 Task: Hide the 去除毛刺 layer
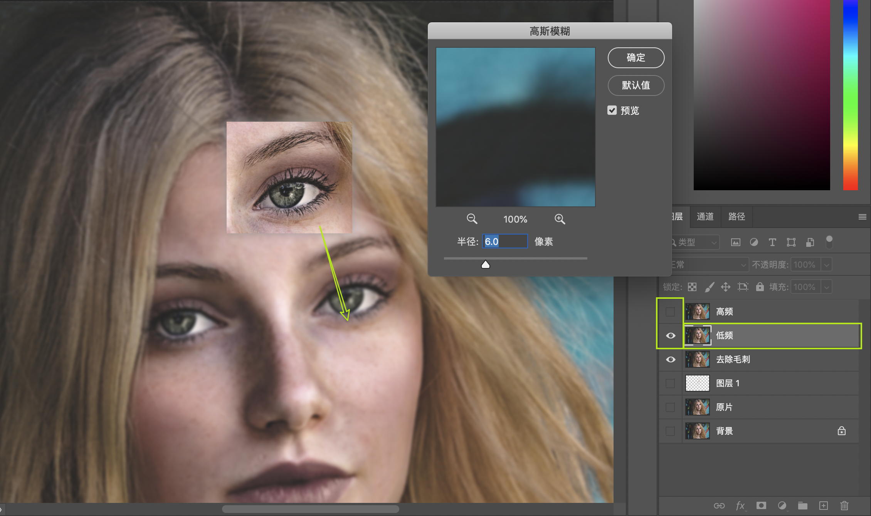point(671,359)
